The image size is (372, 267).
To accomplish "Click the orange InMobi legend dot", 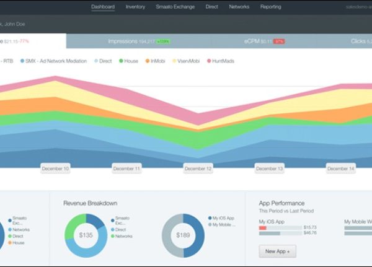I will pos(147,61).
